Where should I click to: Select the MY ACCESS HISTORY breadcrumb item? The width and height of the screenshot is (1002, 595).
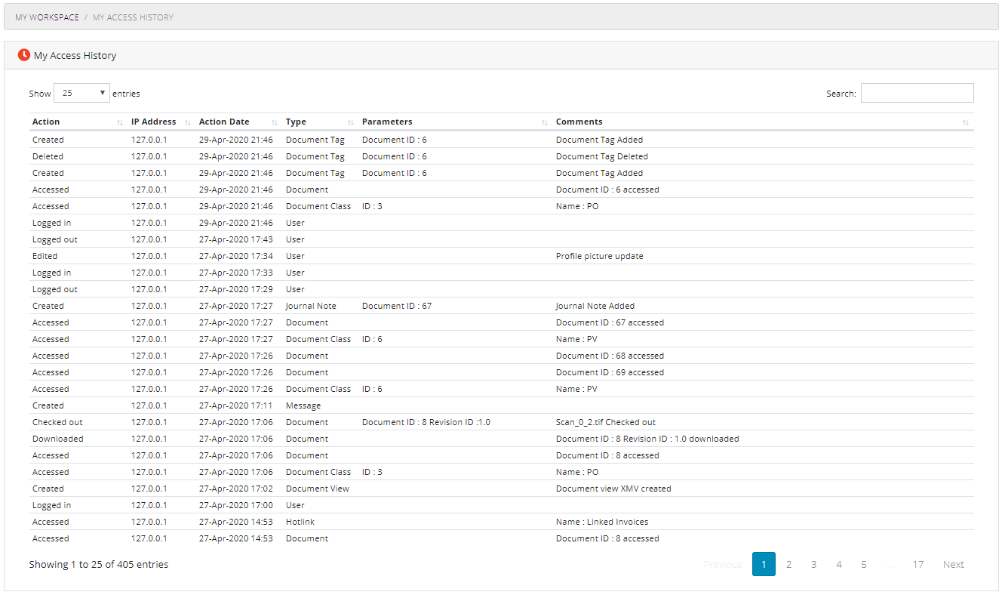pos(133,17)
